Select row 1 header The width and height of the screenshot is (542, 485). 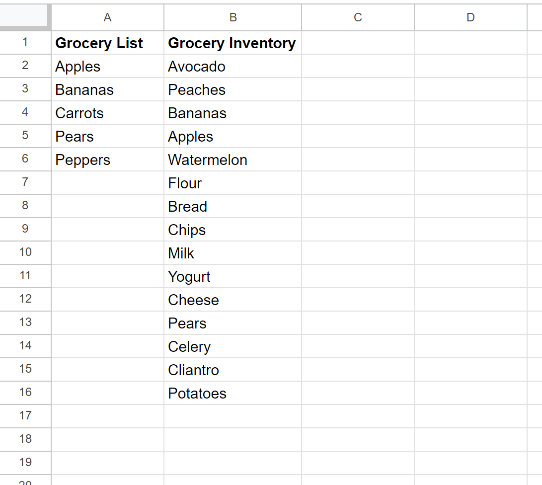[25, 43]
